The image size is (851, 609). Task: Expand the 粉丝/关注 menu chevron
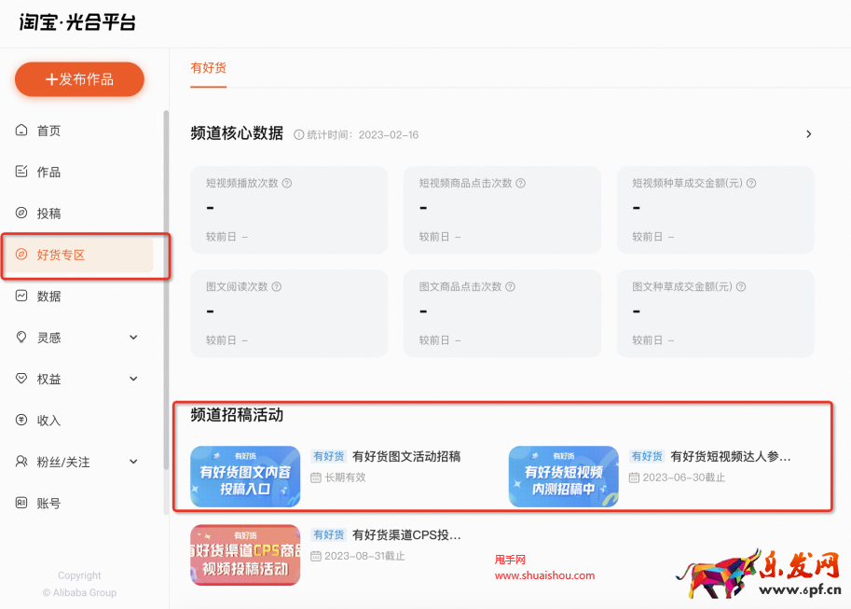[x=133, y=462]
